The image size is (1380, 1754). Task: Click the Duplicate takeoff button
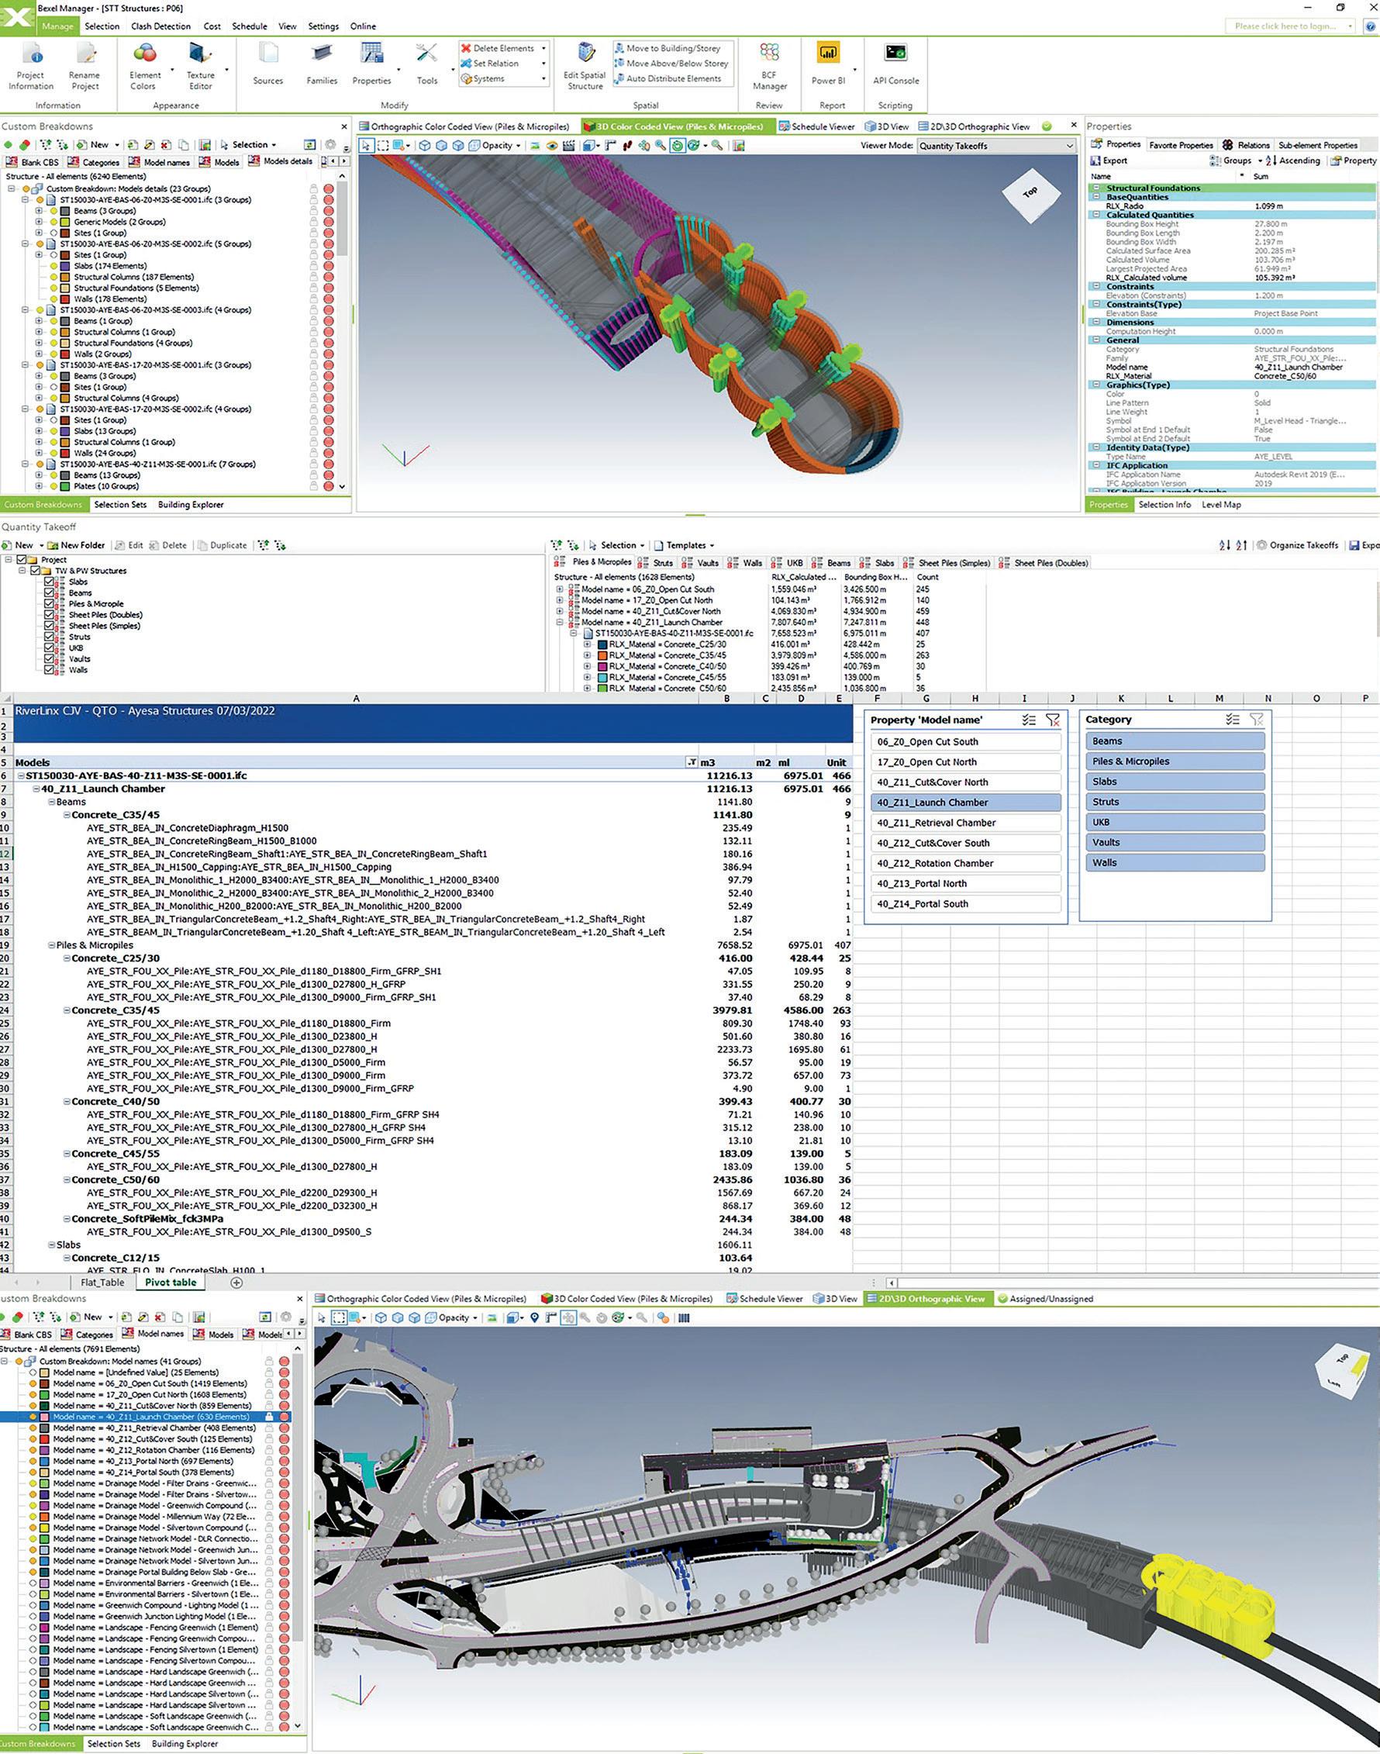coord(223,545)
